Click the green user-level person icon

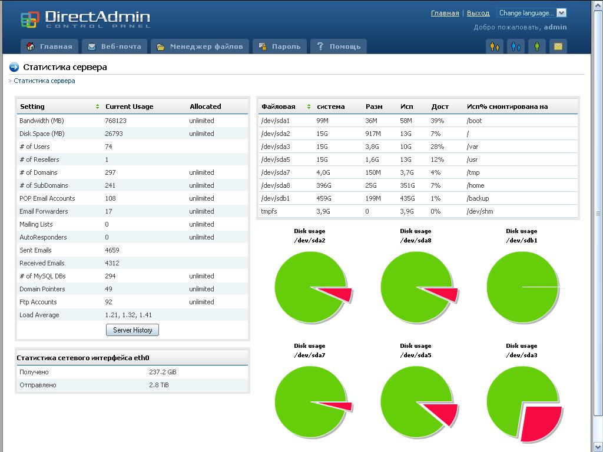pyautogui.click(x=537, y=46)
